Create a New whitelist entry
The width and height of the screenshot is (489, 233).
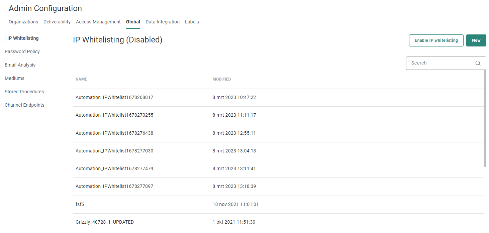click(x=476, y=40)
